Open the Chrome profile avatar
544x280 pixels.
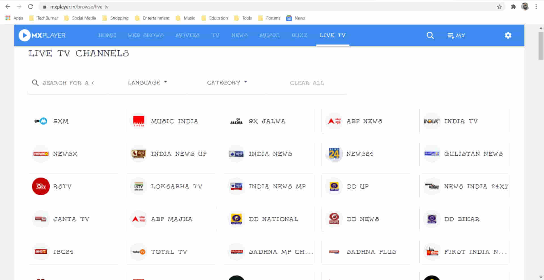click(525, 7)
